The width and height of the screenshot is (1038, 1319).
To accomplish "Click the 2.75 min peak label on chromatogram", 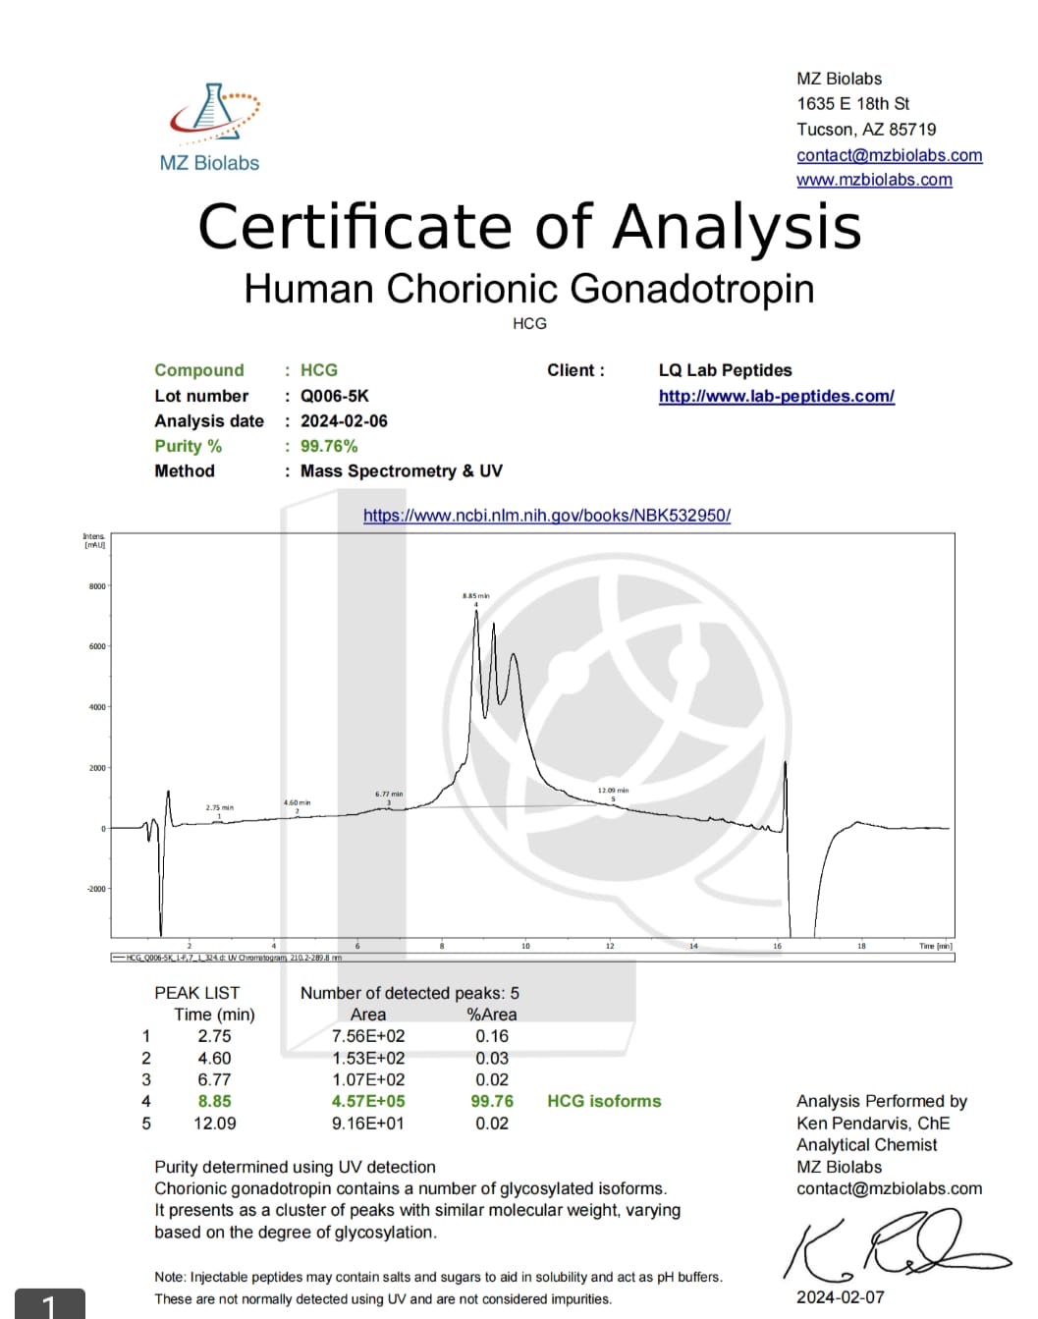I will tap(219, 807).
